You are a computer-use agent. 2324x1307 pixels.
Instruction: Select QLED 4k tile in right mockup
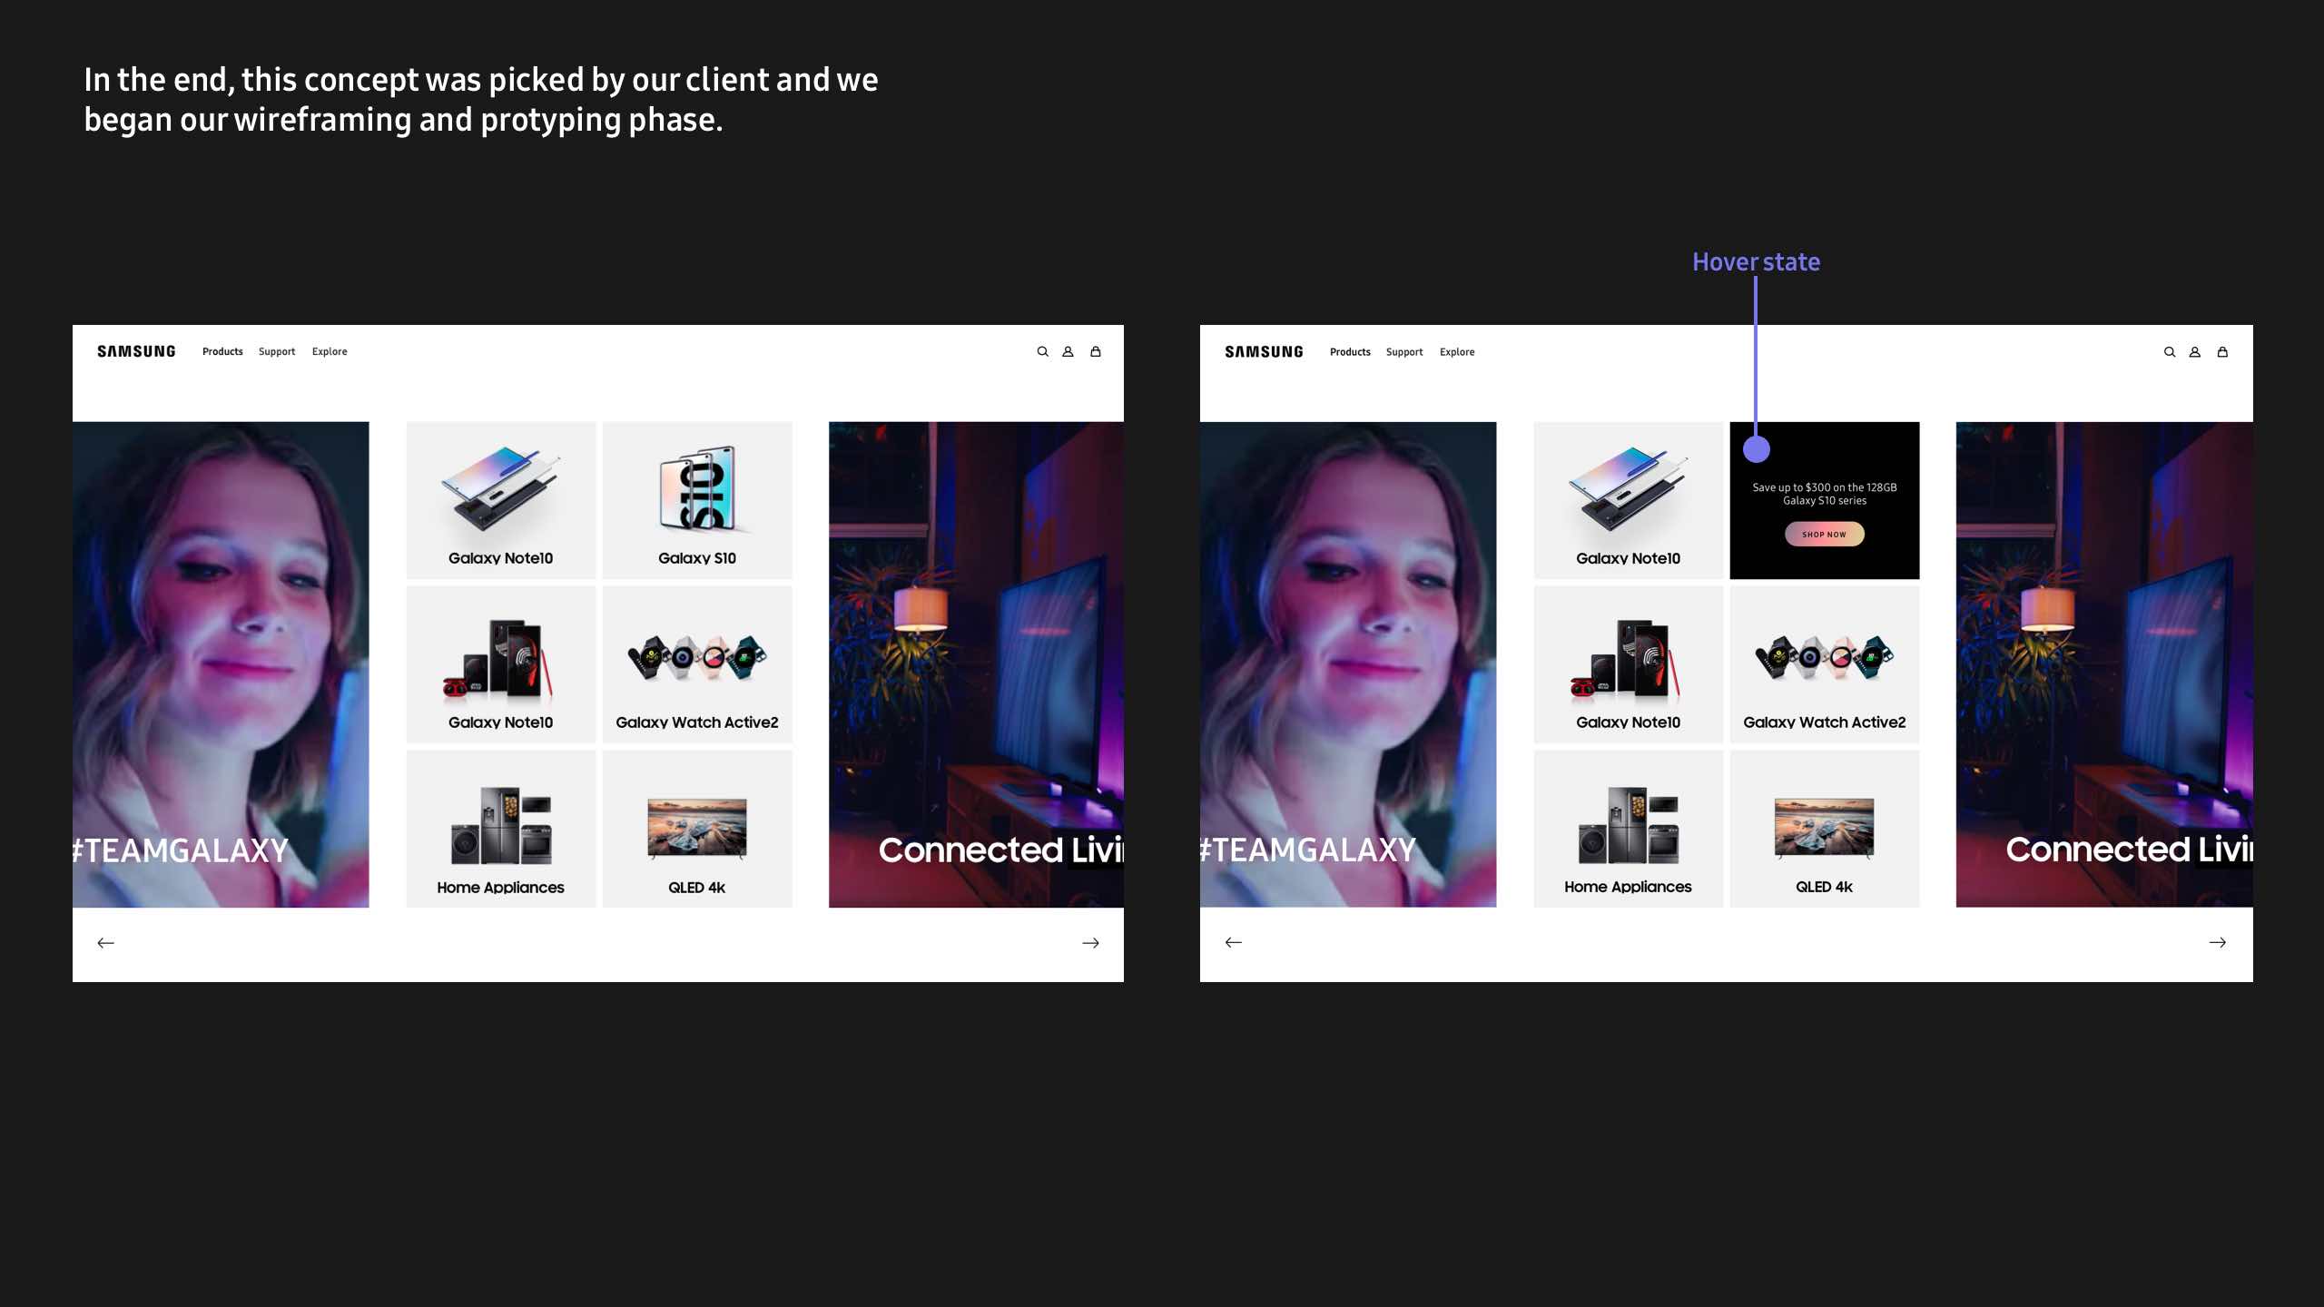1825,829
